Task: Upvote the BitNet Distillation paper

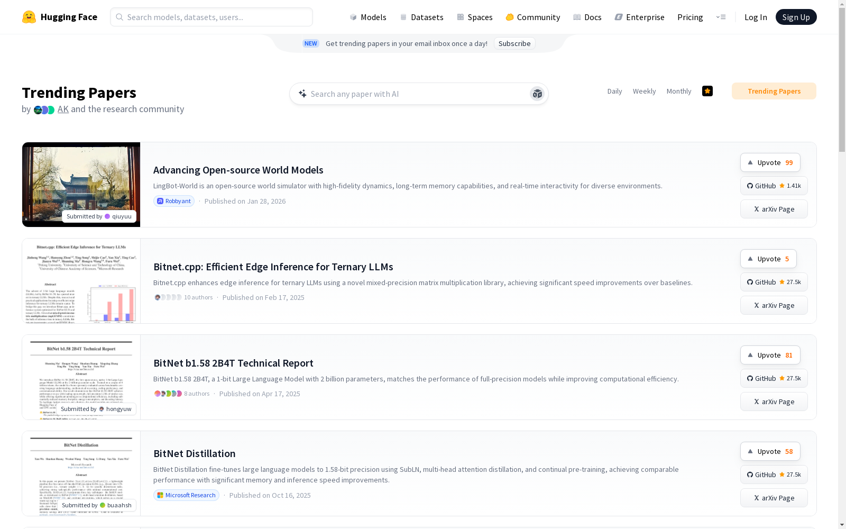Action: [x=770, y=451]
